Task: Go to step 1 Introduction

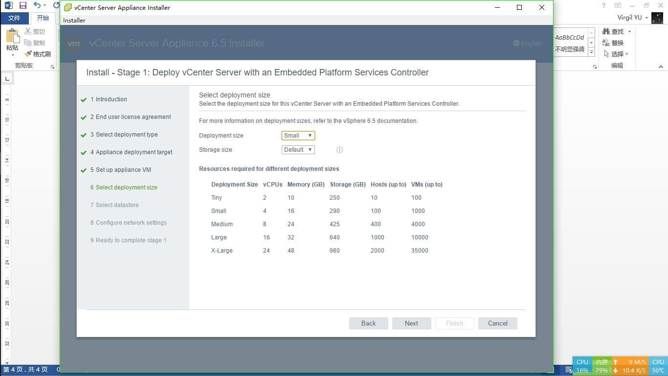Action: point(109,99)
